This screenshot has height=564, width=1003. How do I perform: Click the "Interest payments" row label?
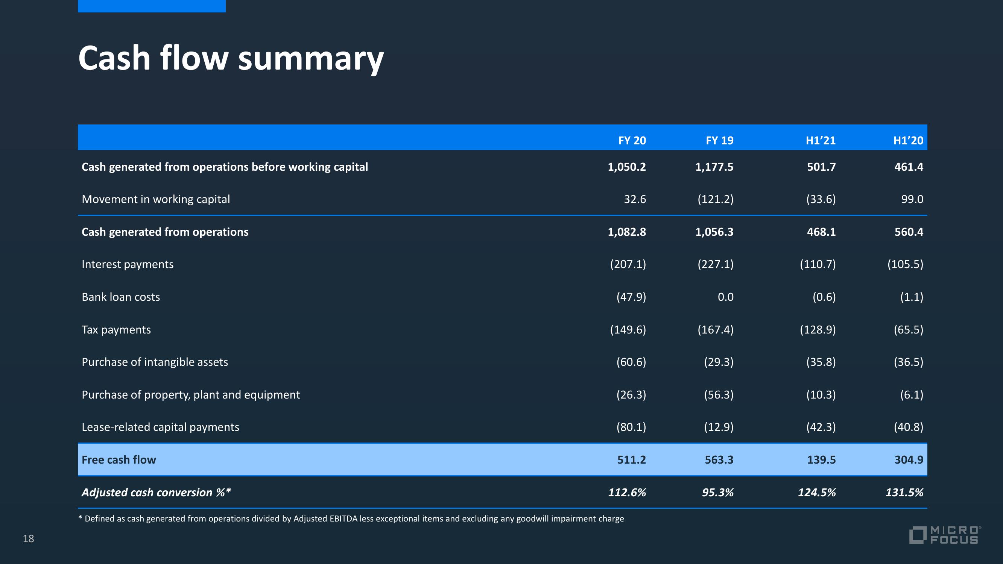[x=127, y=264]
